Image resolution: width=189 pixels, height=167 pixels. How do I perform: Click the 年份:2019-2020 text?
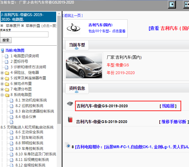pos(121,73)
